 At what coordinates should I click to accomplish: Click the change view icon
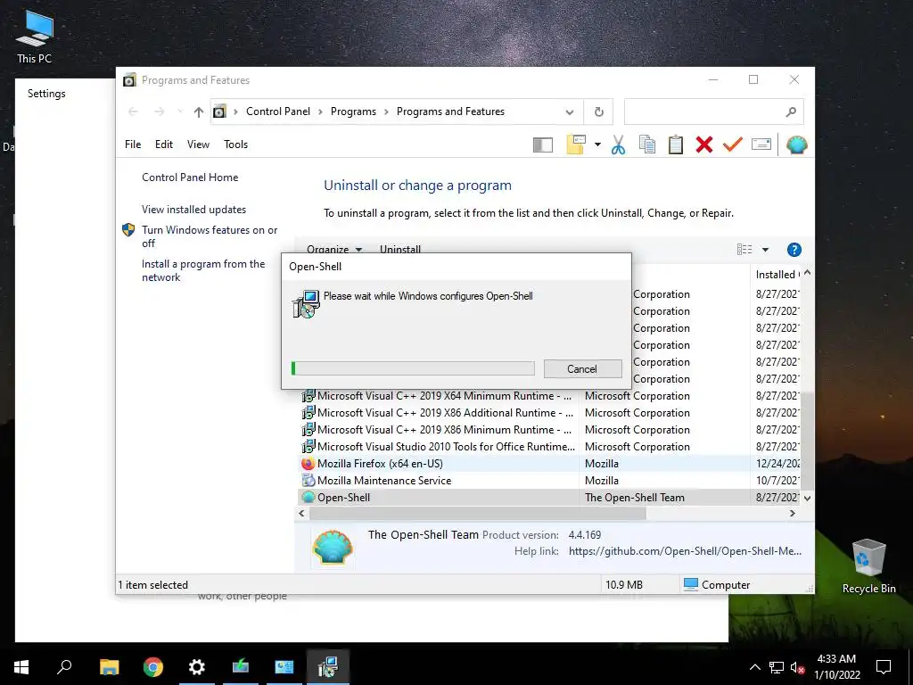coord(744,250)
